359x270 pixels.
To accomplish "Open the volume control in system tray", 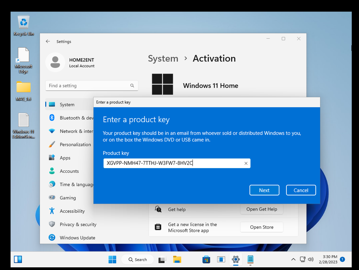I will (x=311, y=260).
